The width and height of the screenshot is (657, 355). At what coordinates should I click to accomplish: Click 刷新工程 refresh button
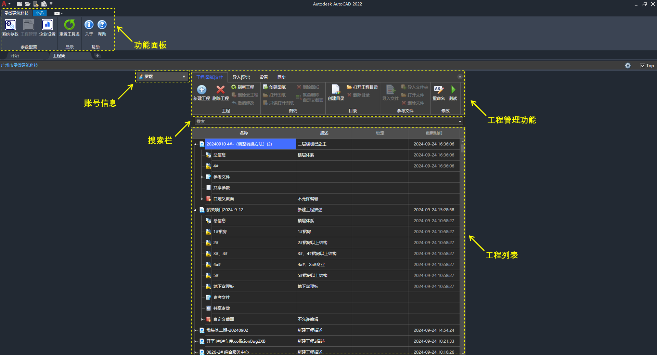click(x=243, y=87)
